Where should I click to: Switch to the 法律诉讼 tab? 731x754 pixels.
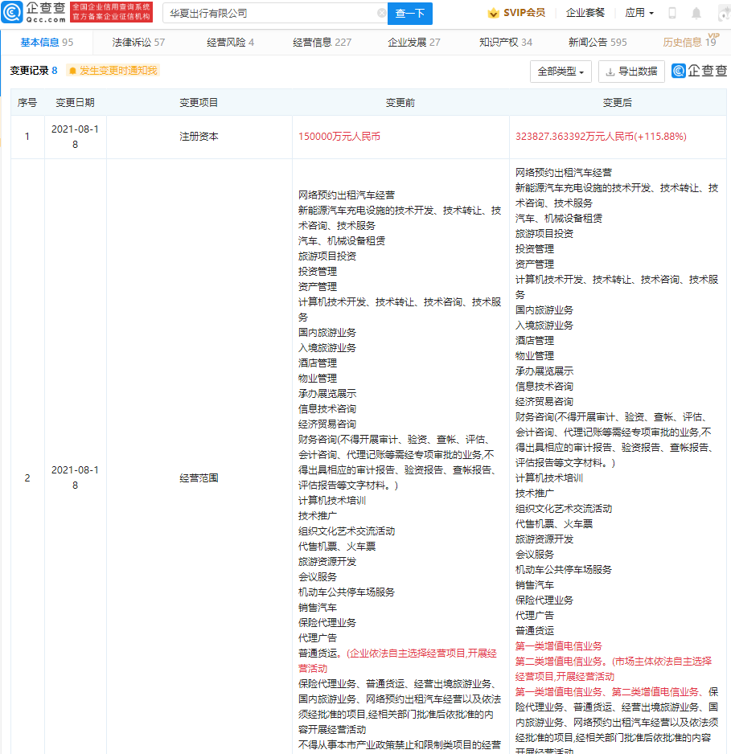(138, 43)
